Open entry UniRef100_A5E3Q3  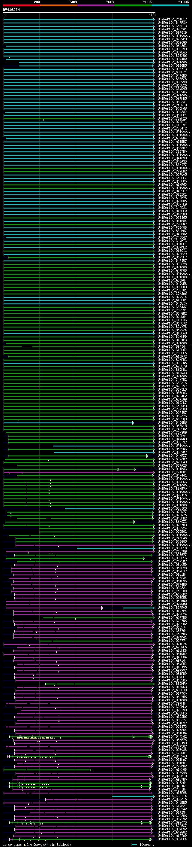tap(172, 419)
